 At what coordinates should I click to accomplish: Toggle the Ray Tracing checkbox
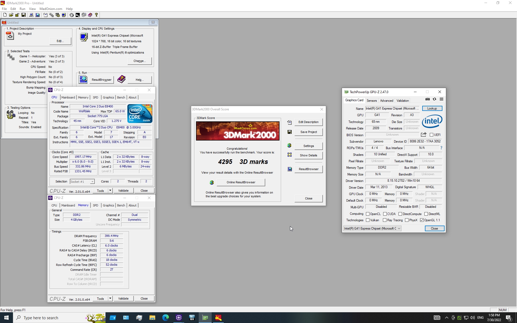pyautogui.click(x=385, y=220)
